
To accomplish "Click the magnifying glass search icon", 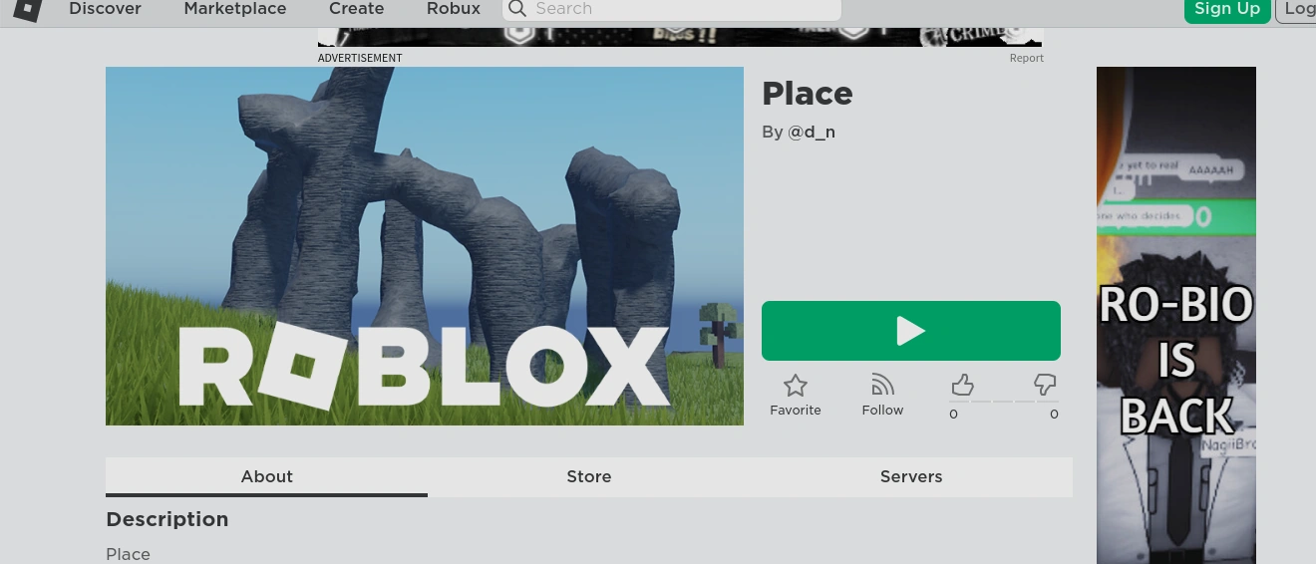I will pyautogui.click(x=517, y=9).
